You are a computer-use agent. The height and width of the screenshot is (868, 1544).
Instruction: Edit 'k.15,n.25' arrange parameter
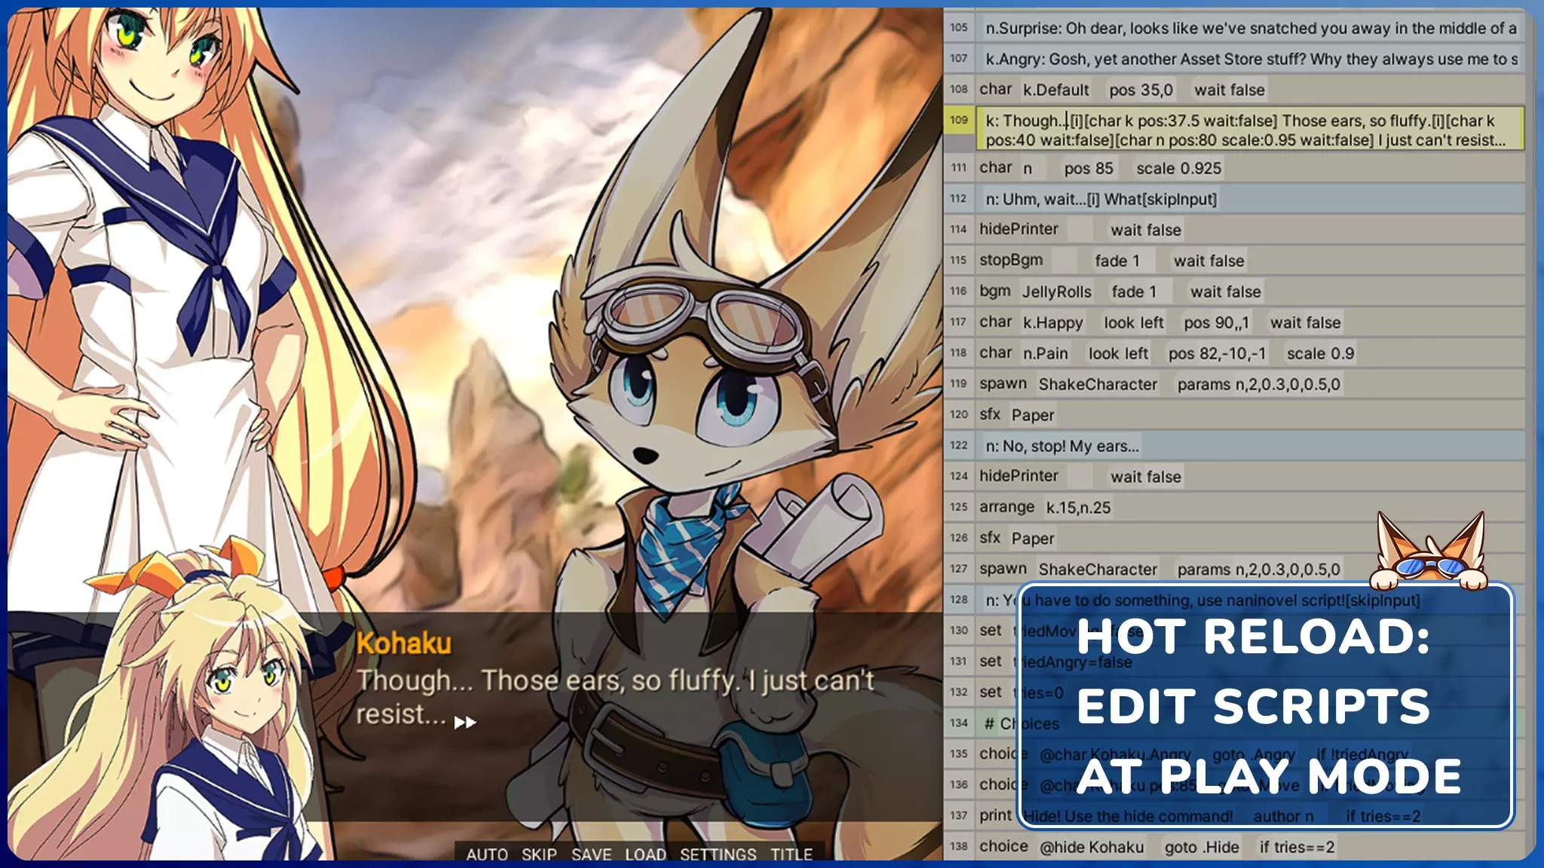1078,508
